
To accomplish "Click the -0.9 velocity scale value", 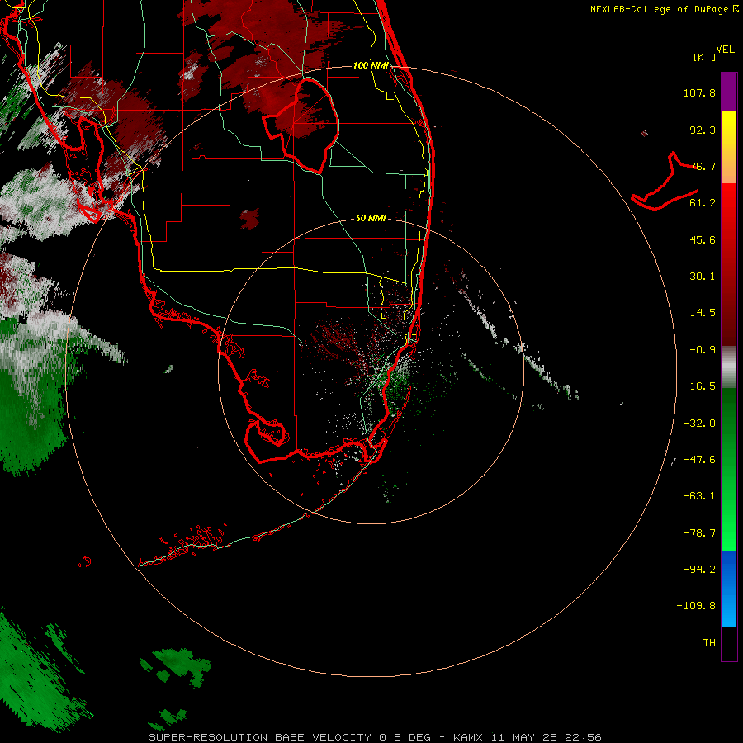I will 703,350.
